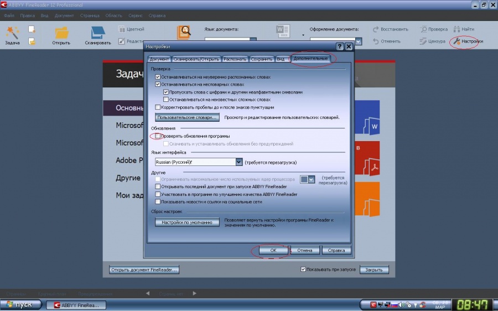Click the save-to-Word DOCX icon
This screenshot has width=498, height=311.
click(283, 31)
